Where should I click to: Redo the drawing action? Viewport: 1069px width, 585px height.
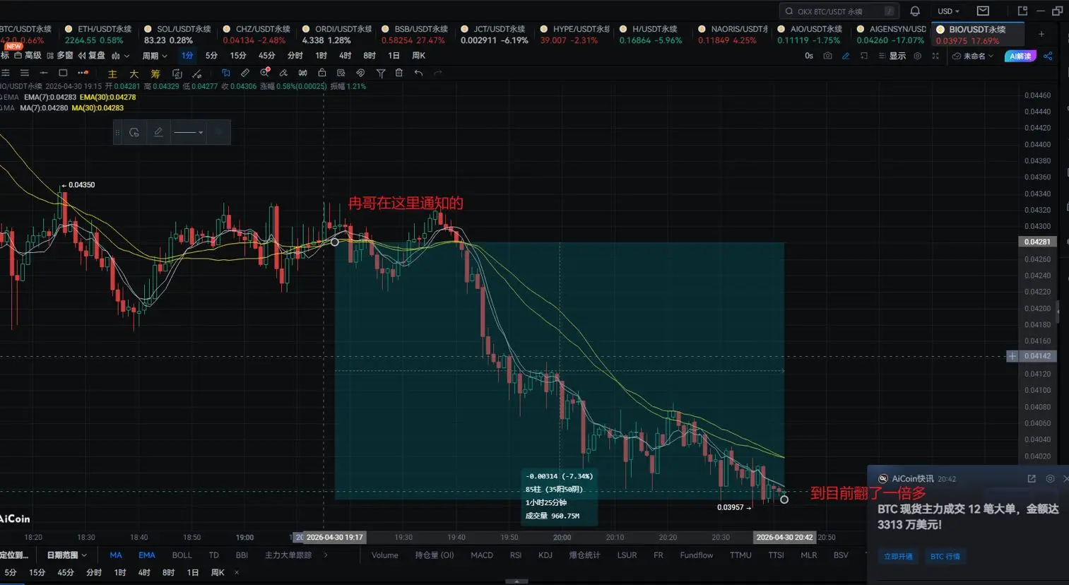[438, 73]
